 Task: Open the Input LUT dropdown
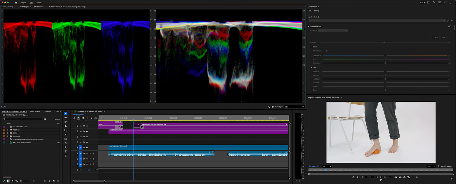(x=333, y=31)
